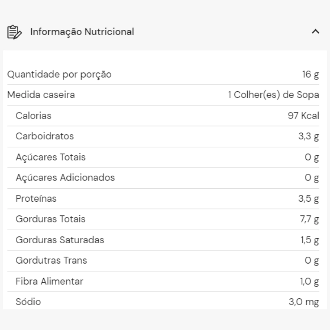The width and height of the screenshot is (330, 330).
Task: Click the Proteínas row label
Action: pyautogui.click(x=36, y=198)
